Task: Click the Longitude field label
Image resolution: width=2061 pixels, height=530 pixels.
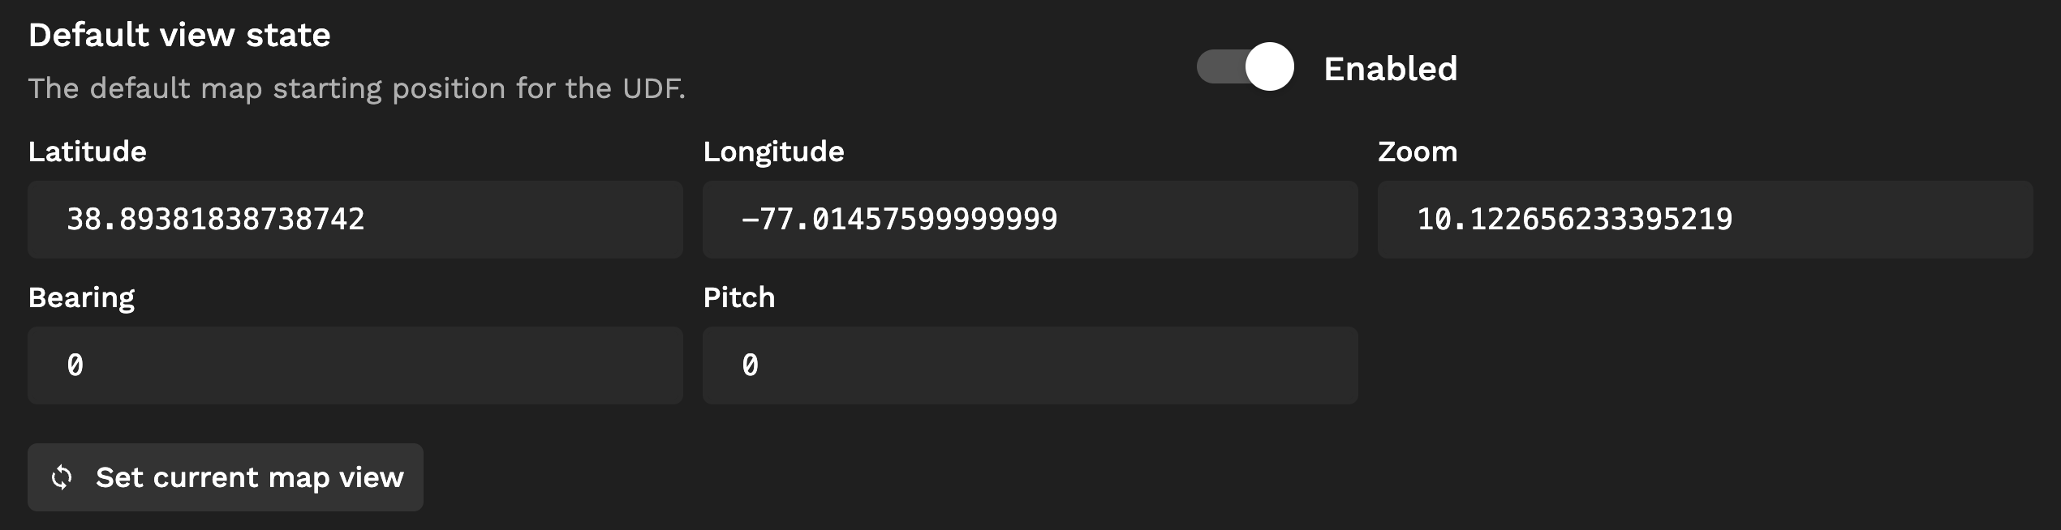Action: [x=773, y=152]
